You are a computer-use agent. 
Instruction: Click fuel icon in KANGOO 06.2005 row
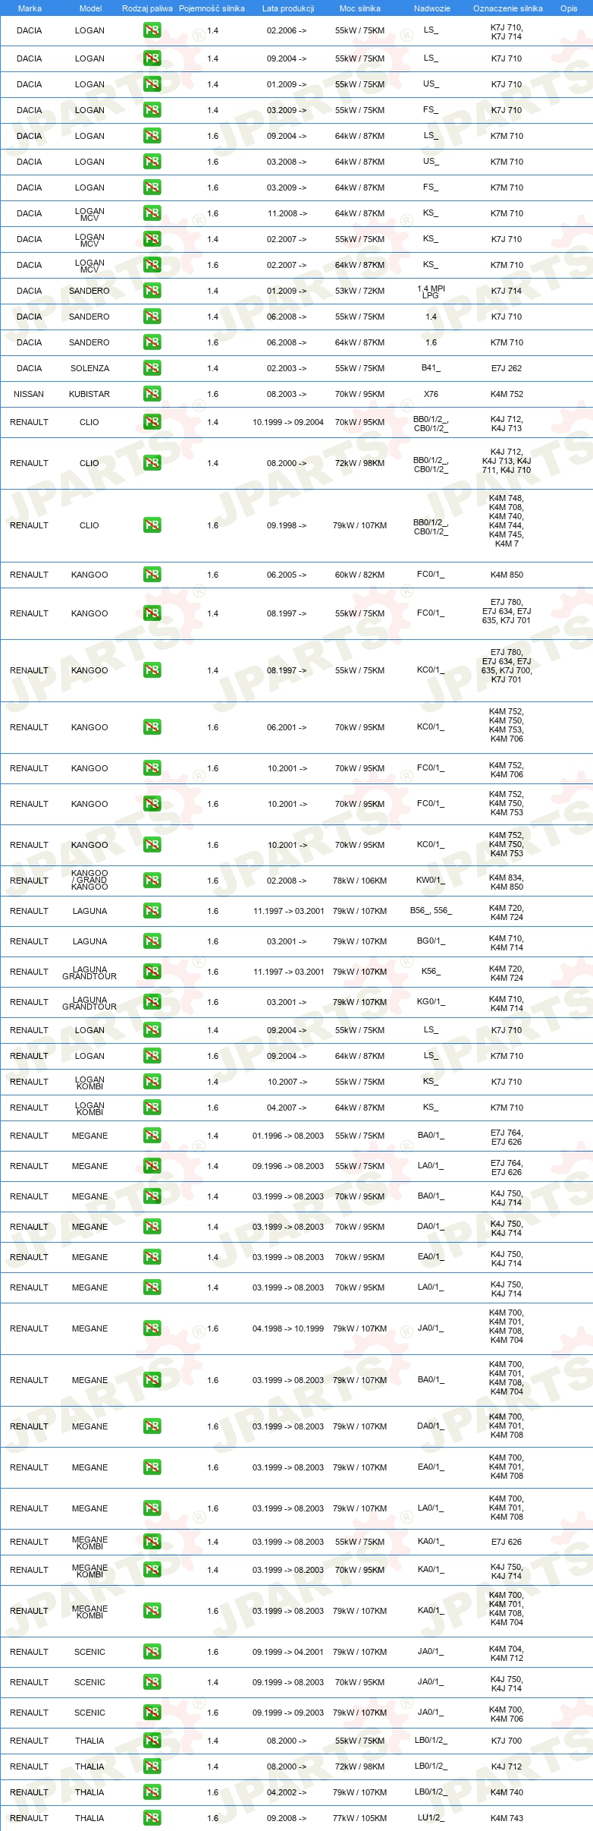152,575
